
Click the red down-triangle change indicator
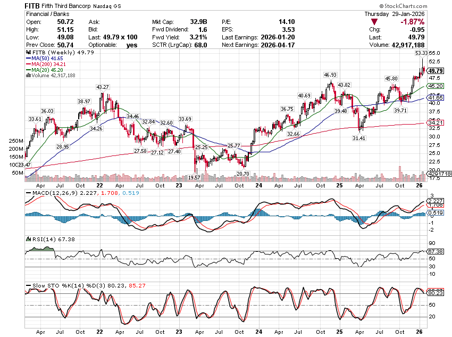[375, 22]
